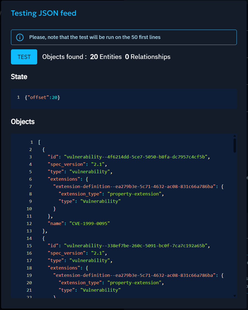Viewport: 248px width, 310px height.
Task: Click the CVE-1999-0095 name value
Action: coord(90,223)
